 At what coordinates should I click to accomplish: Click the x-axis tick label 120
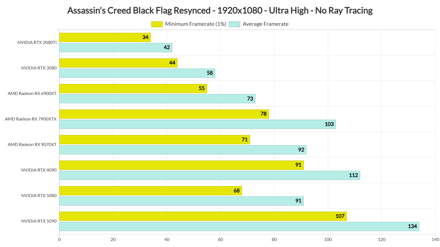(382, 239)
